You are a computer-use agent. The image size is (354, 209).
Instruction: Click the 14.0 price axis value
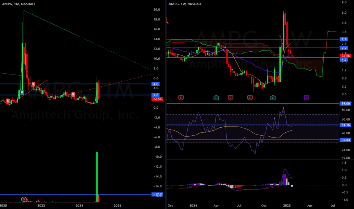pyautogui.click(x=157, y=39)
